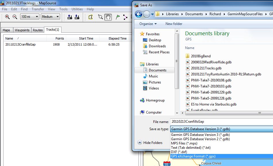Screen dimensions: 273x166
Task: Click the Zoom Out magnifier in MapSource toolbar
Action: (x=15, y=17)
